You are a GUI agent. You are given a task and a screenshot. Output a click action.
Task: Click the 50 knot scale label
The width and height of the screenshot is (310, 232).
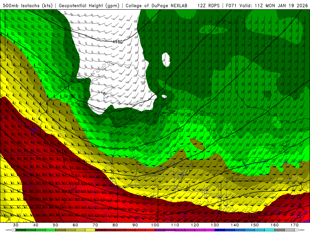coord(55,225)
